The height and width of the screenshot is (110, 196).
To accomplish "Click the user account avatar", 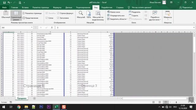I will [x=164, y=2].
